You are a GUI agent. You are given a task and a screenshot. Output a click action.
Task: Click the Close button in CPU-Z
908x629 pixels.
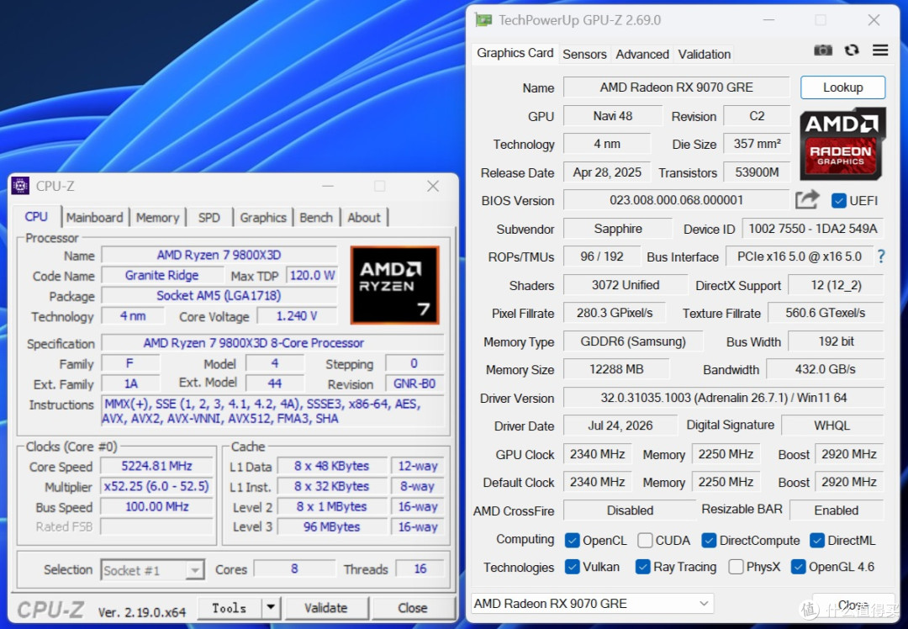click(412, 608)
